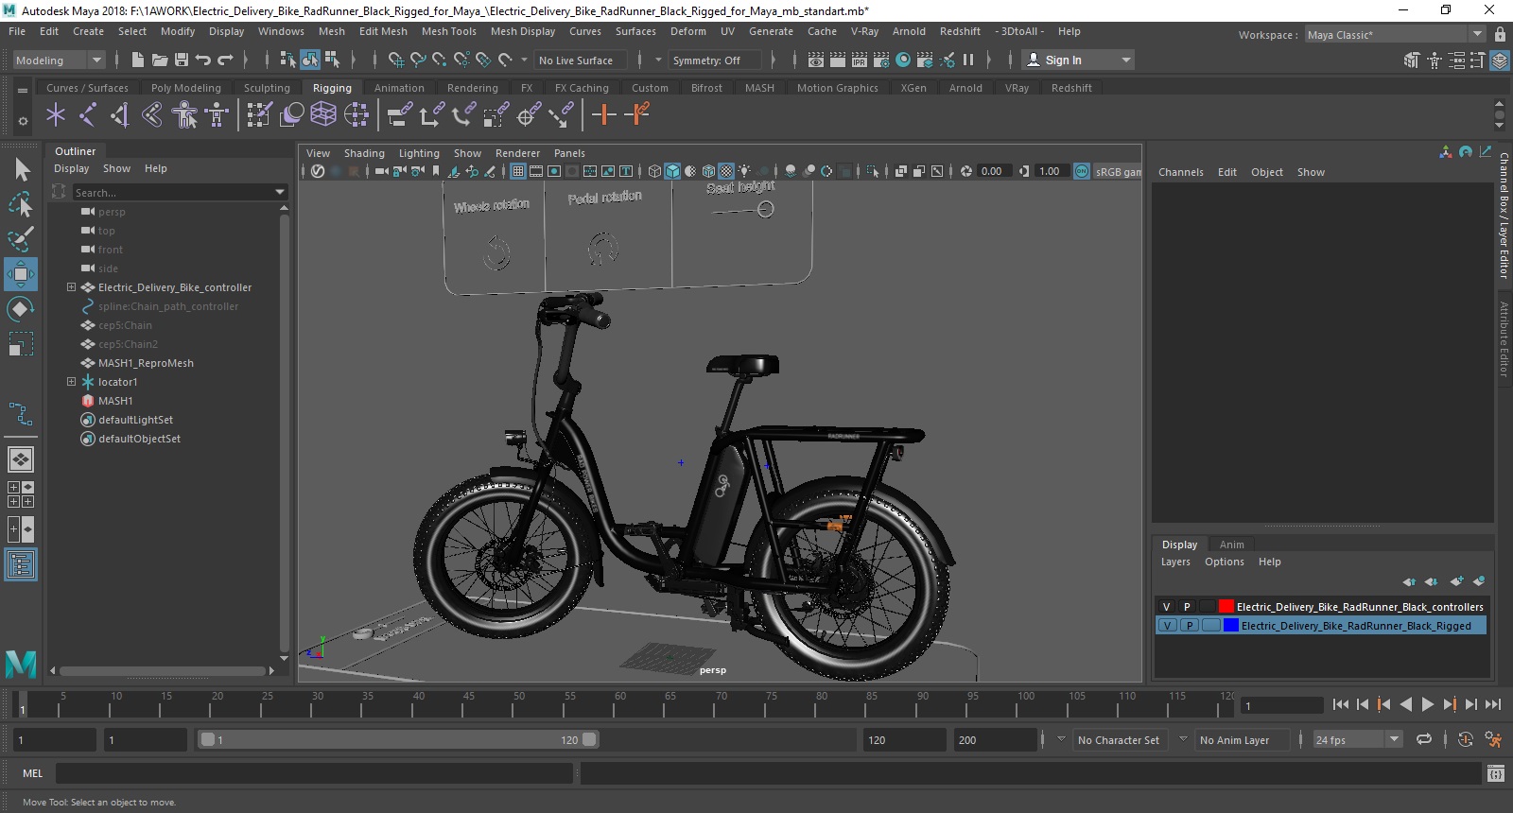Click the Create lattice shelf icon
Viewport: 1513px width, 813px height.
click(x=323, y=115)
